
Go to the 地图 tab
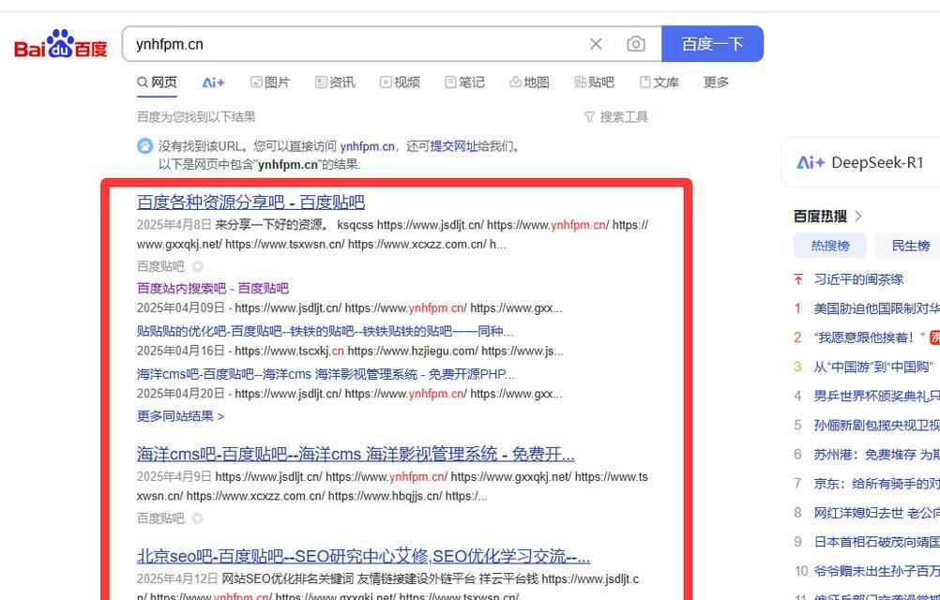pyautogui.click(x=529, y=82)
